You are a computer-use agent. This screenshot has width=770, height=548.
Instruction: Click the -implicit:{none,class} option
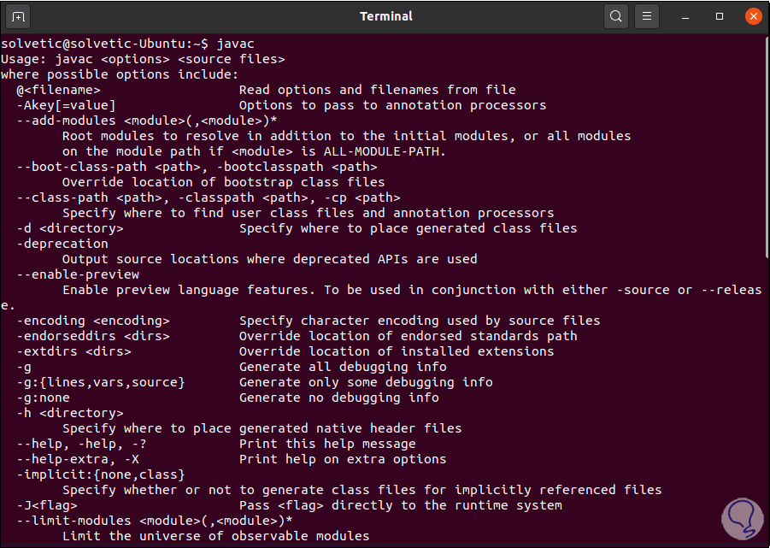pos(100,474)
